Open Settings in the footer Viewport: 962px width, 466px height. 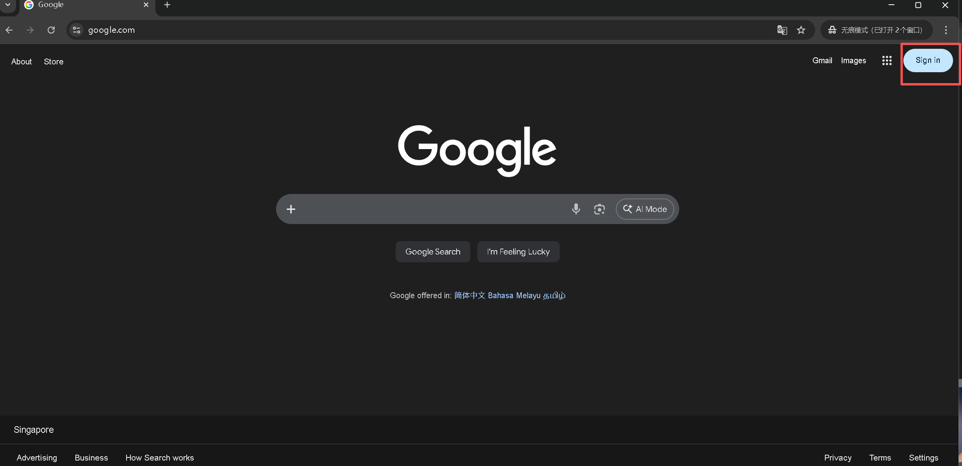point(923,457)
